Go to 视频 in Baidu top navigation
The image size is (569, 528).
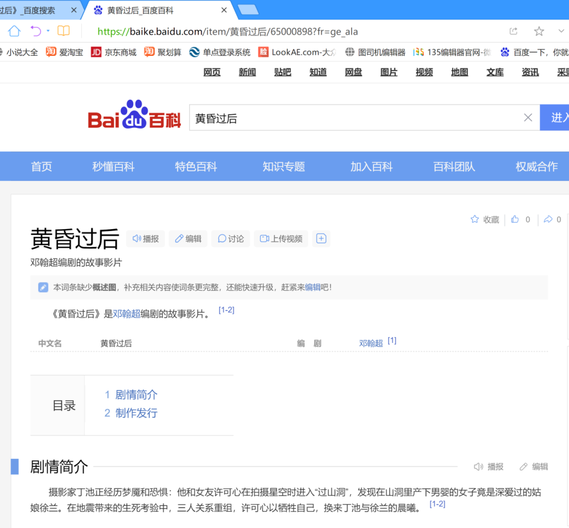pos(424,72)
